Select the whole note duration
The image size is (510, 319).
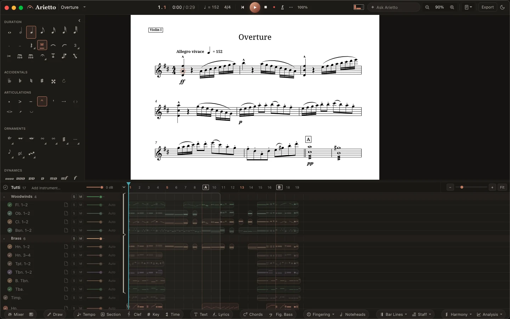(10, 32)
